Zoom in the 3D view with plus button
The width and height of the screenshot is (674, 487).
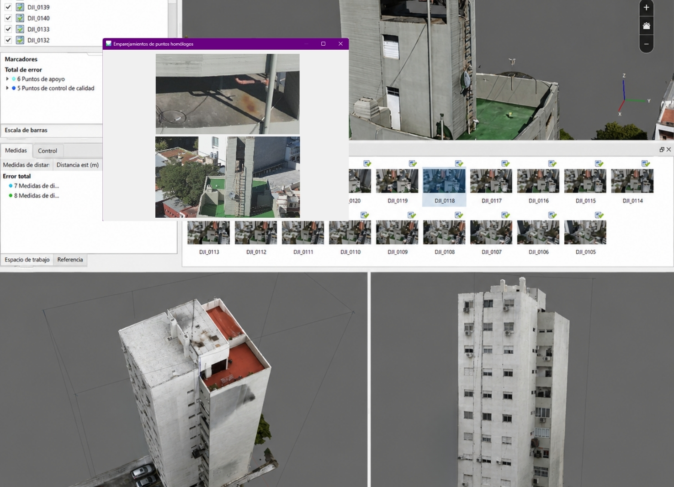coord(646,7)
